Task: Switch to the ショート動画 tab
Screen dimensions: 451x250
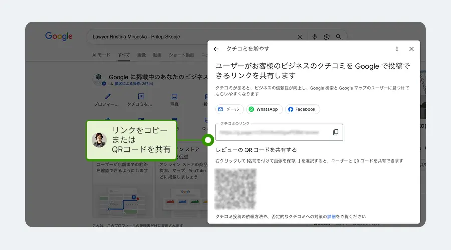Action: click(182, 55)
